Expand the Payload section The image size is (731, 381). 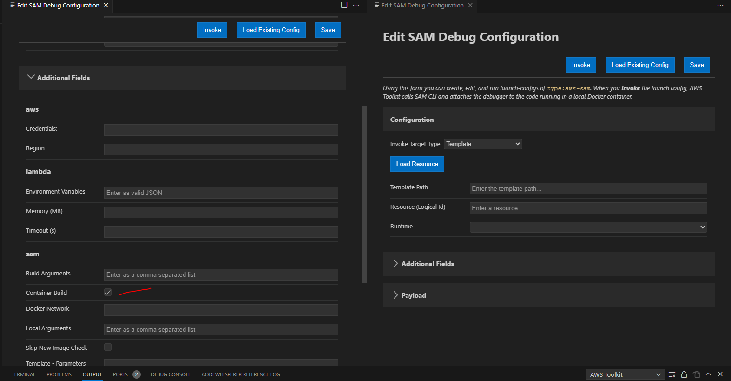tap(549, 295)
